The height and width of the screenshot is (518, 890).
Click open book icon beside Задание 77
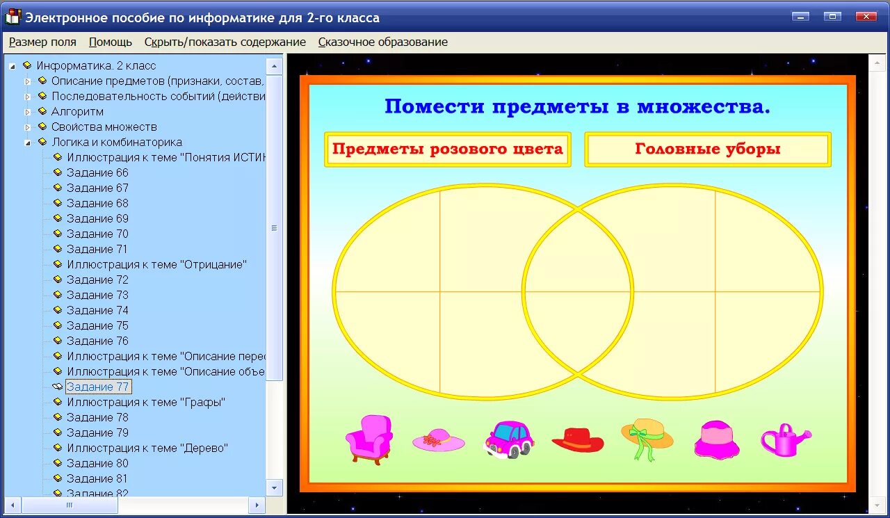pos(58,387)
